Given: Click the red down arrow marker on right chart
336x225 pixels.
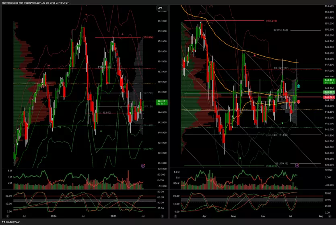Looking at the screenshot, I should click(298, 101).
